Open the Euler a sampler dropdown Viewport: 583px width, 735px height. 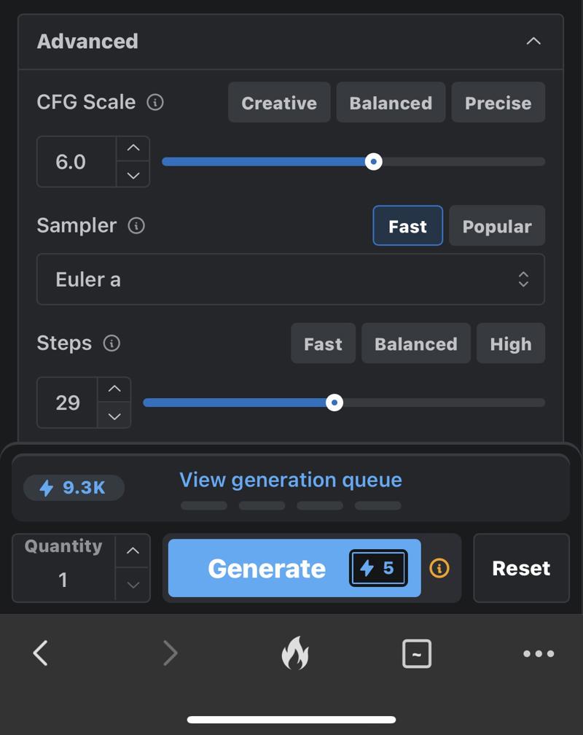coord(291,279)
